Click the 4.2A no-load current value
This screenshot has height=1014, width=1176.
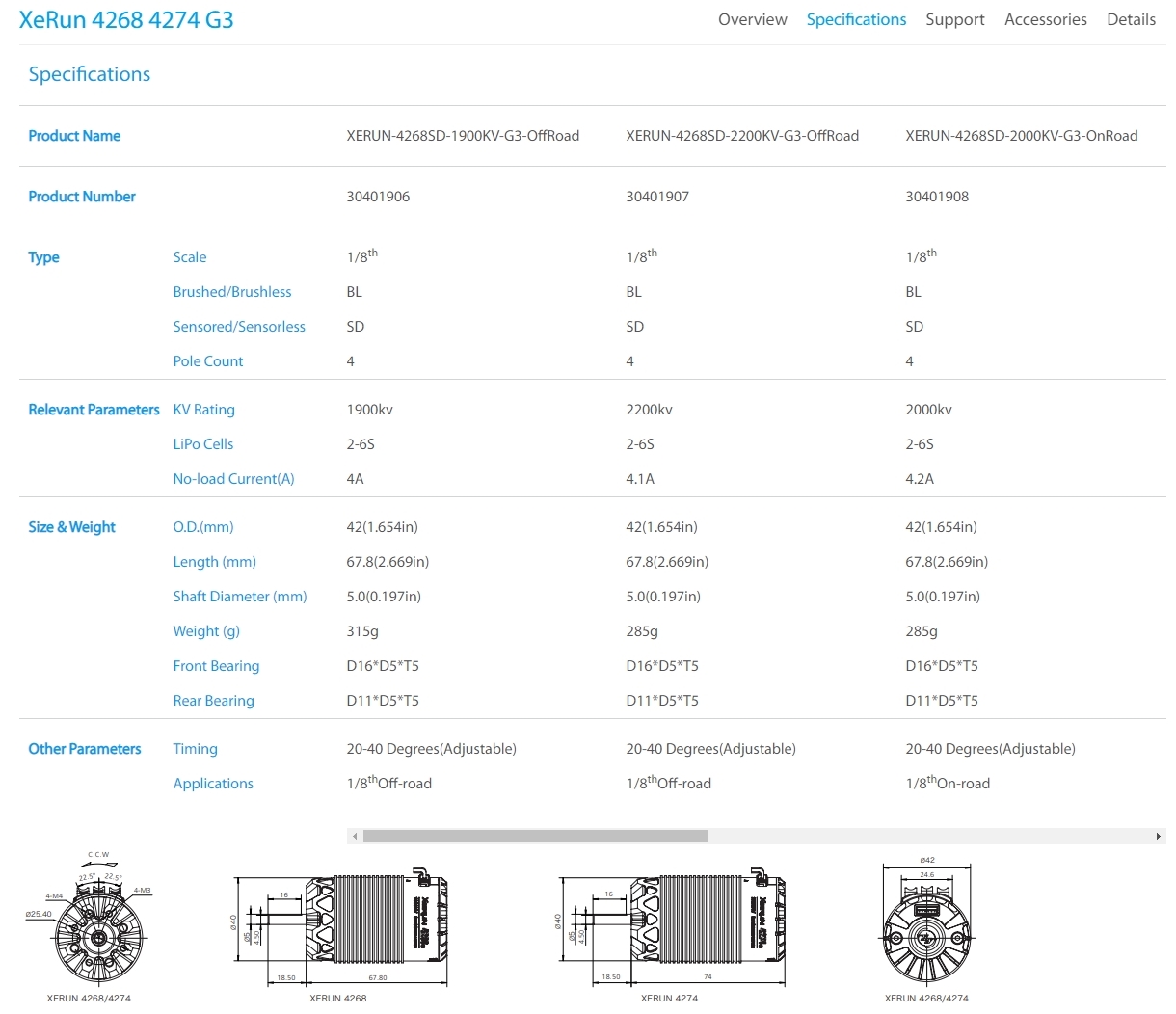click(x=920, y=479)
